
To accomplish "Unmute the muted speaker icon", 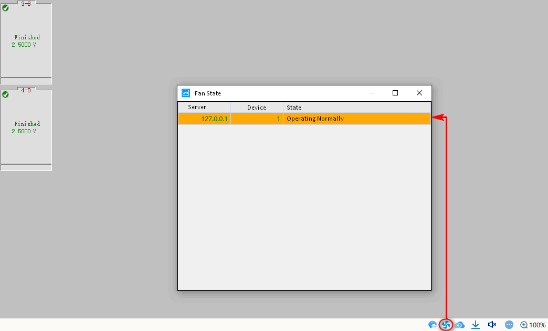I will [x=492, y=325].
